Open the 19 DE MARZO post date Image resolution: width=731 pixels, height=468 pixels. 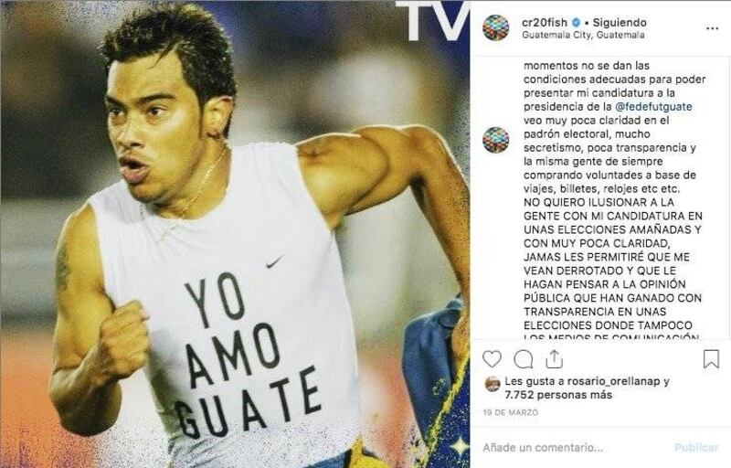point(511,412)
